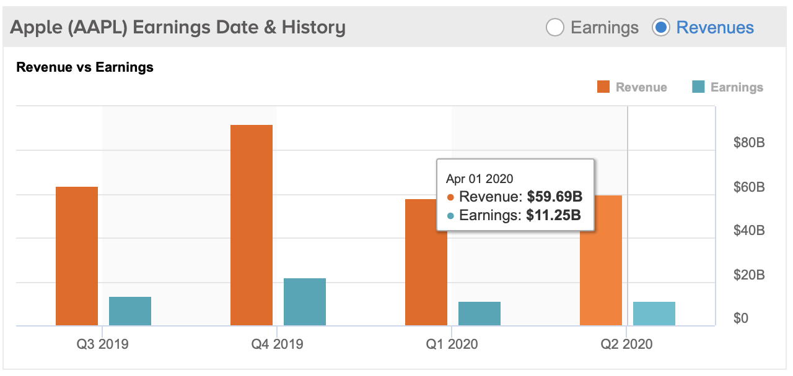
Task: Click the Q1 2020 axis label
Action: pos(452,344)
